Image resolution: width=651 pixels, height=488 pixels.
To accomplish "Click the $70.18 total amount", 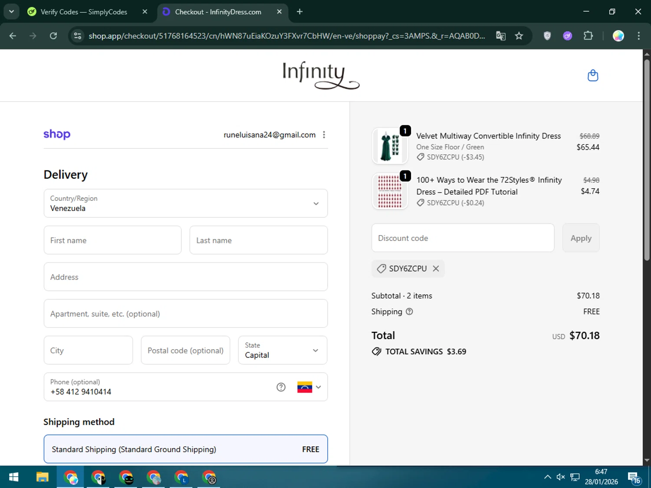I will [584, 335].
